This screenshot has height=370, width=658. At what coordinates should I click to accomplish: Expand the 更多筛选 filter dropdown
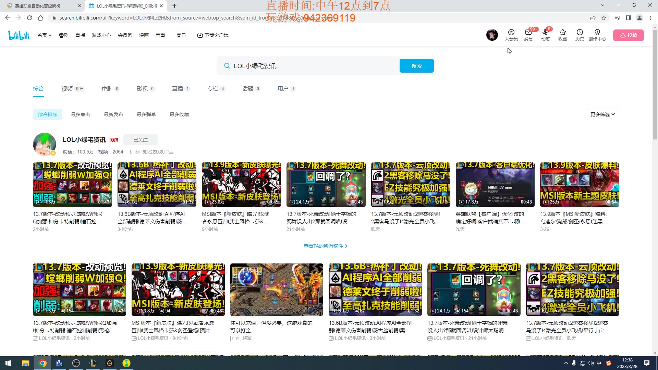(x=602, y=114)
